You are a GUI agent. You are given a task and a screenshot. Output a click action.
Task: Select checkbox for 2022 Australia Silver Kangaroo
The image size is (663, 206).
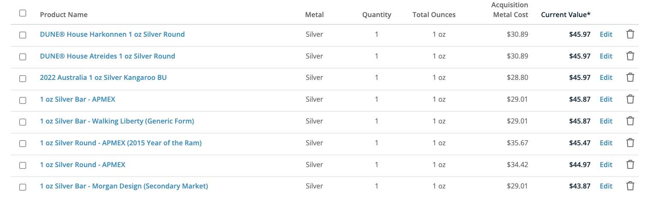[23, 78]
